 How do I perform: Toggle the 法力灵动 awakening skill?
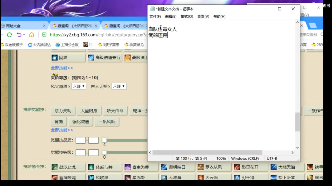[63, 111]
